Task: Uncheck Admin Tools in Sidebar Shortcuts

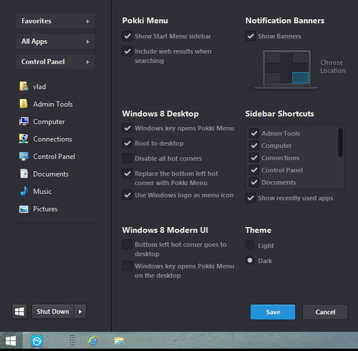Action: coord(254,133)
